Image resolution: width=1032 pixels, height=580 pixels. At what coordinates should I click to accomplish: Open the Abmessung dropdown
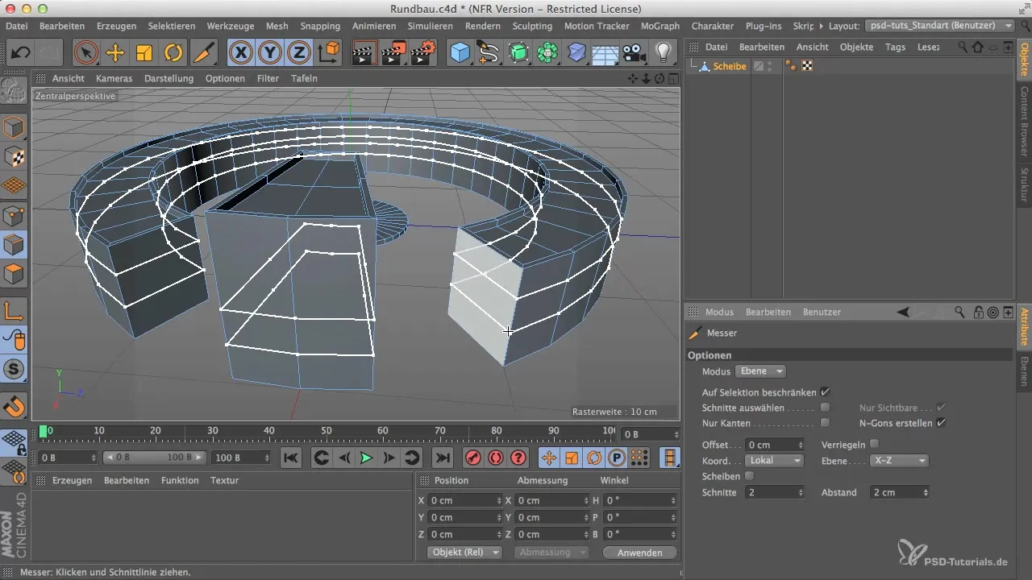[x=551, y=553]
